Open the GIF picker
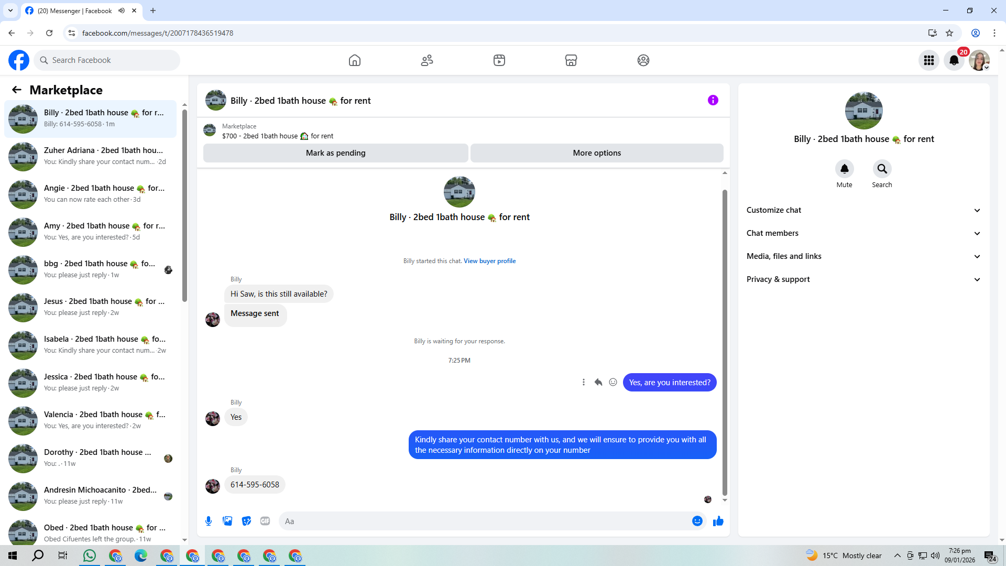The height and width of the screenshot is (566, 1006). 265,521
